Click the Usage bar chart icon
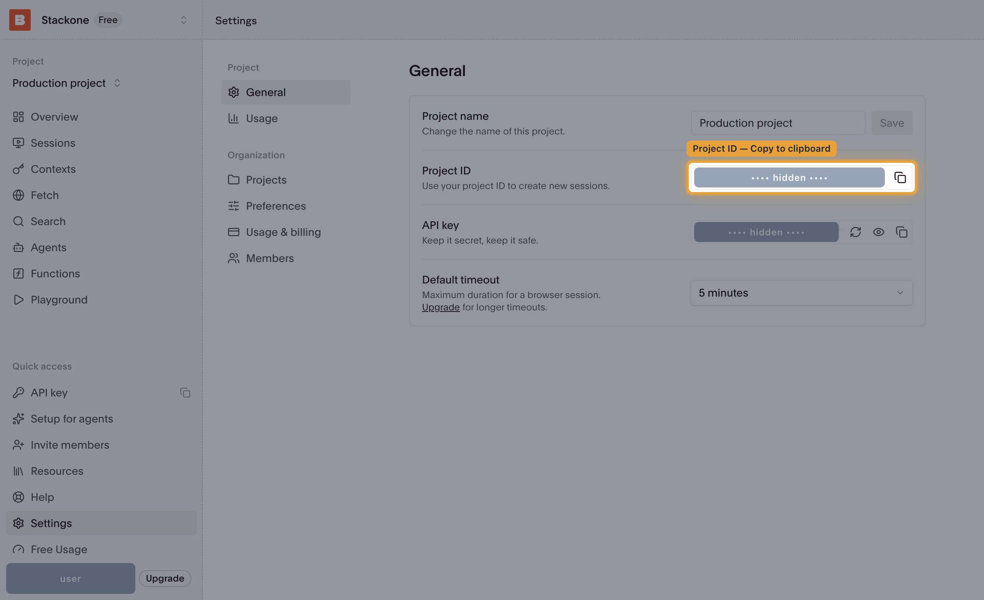 coord(234,119)
